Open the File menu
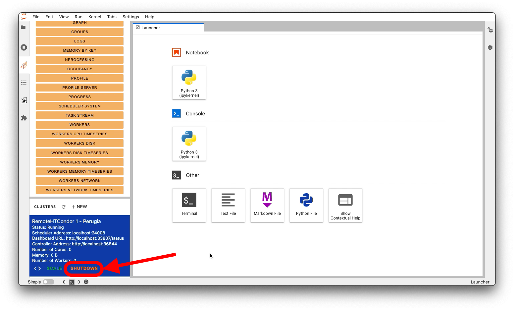This screenshot has height=310, width=514. (x=36, y=17)
